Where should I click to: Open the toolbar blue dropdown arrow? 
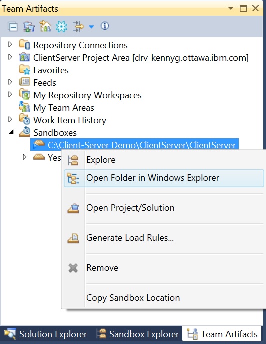(x=91, y=27)
